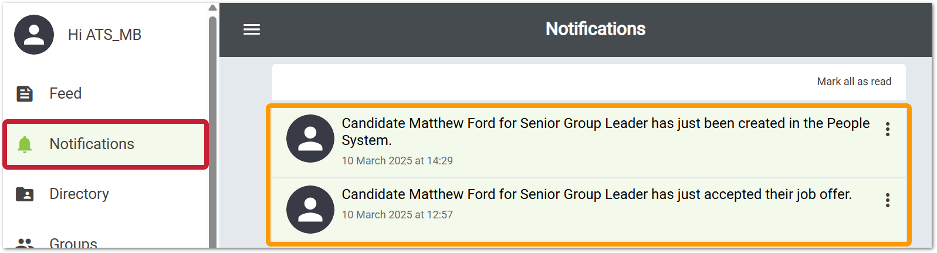Click avatar on accepted job offer notification
The width and height of the screenshot is (937, 253).
point(310,210)
